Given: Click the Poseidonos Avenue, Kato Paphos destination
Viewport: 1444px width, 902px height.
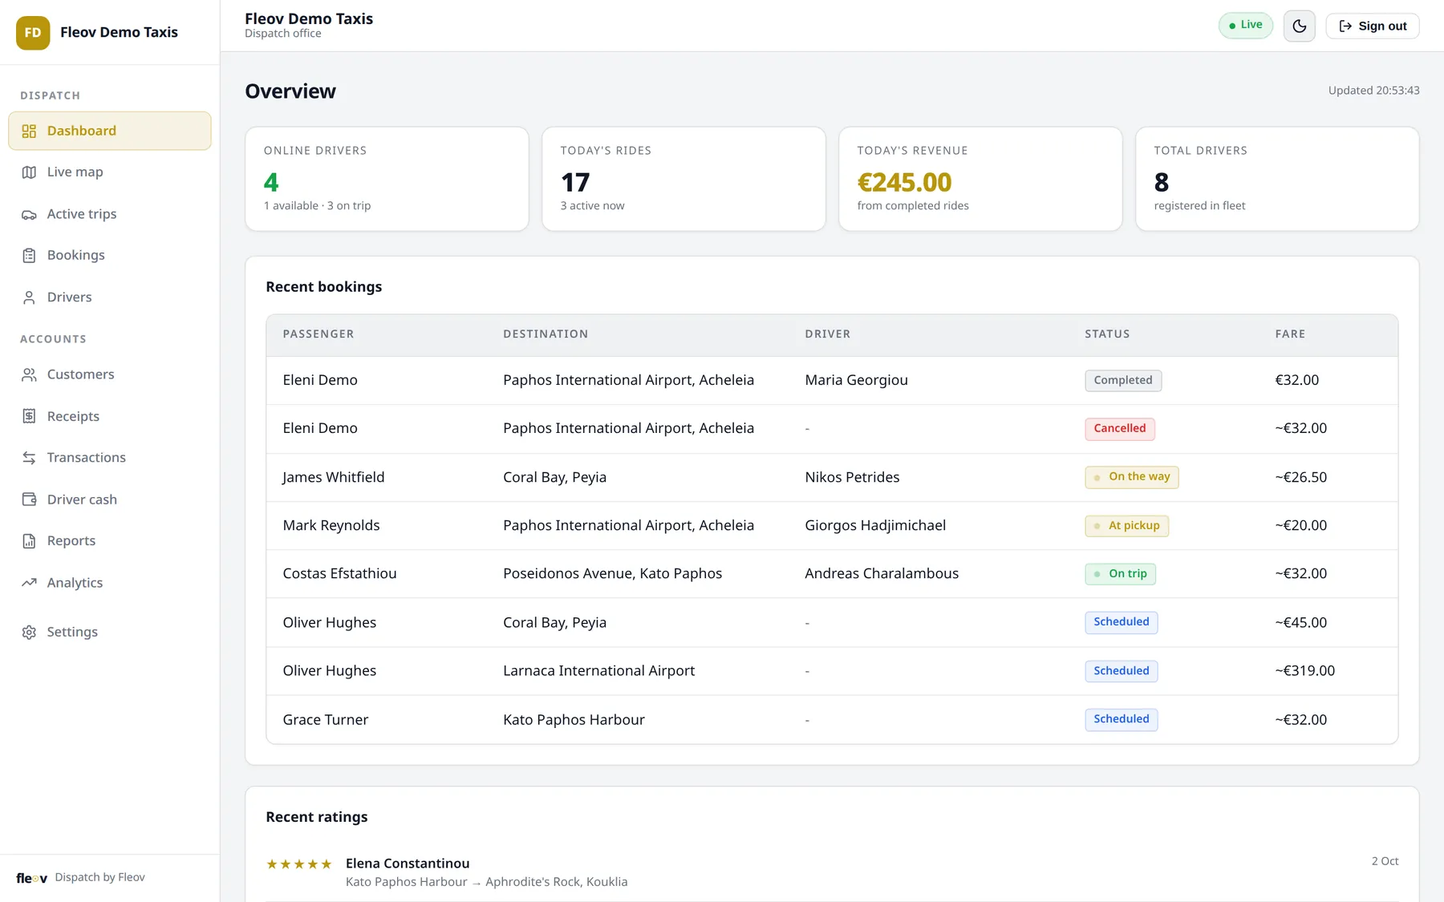Looking at the screenshot, I should 613,573.
